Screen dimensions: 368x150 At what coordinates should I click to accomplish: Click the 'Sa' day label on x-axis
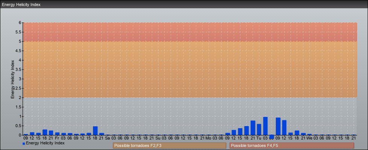tap(107, 138)
